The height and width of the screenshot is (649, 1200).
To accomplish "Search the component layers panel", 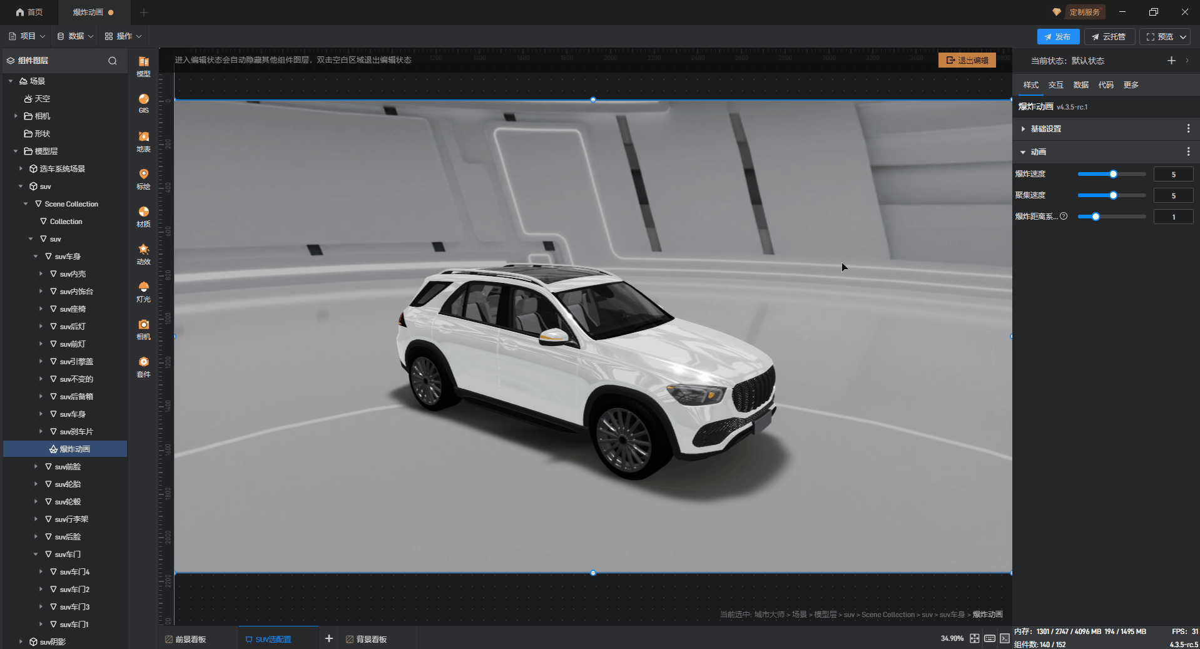I will (x=113, y=61).
